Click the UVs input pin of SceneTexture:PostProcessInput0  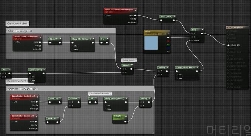point(106,15)
